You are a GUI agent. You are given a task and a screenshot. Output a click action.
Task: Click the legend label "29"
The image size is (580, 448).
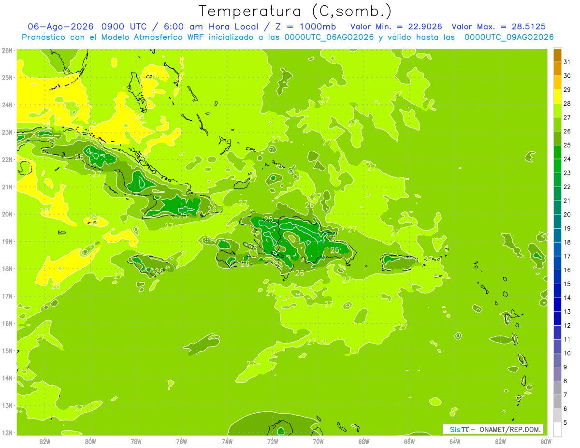point(567,90)
